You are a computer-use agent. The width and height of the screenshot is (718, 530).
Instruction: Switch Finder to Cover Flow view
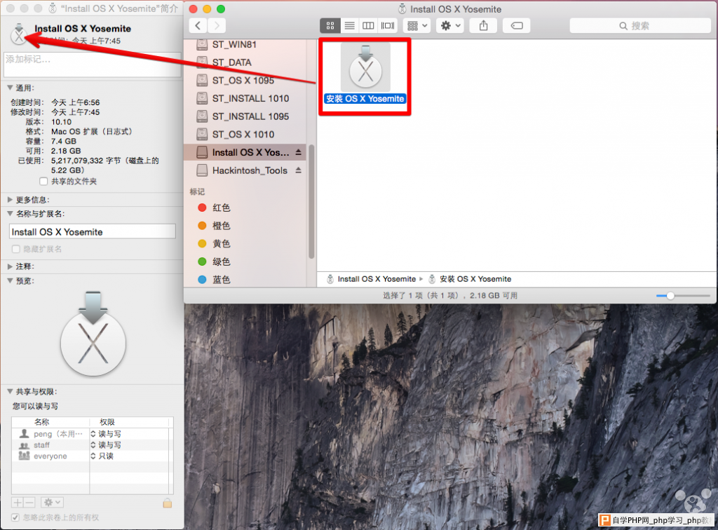pyautogui.click(x=387, y=26)
